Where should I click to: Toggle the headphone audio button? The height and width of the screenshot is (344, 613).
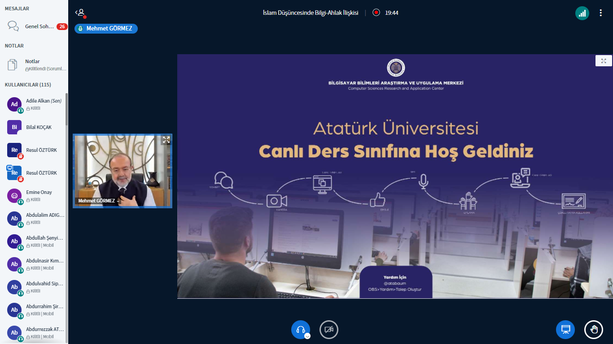[x=300, y=330]
